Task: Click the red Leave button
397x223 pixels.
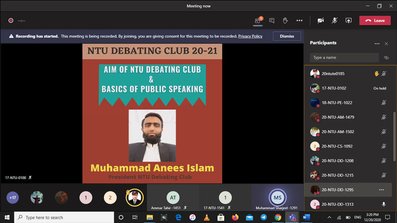Action: click(375, 20)
